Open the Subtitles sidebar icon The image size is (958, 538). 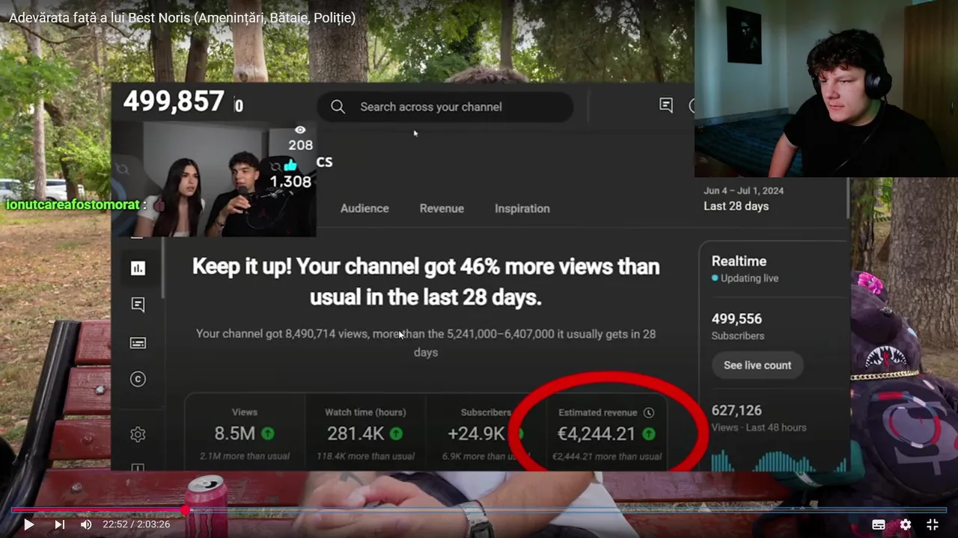click(x=138, y=343)
